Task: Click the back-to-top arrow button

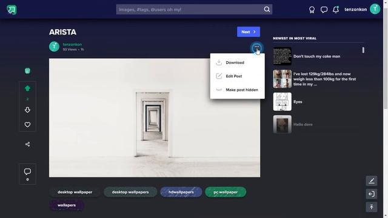Action: (372, 207)
